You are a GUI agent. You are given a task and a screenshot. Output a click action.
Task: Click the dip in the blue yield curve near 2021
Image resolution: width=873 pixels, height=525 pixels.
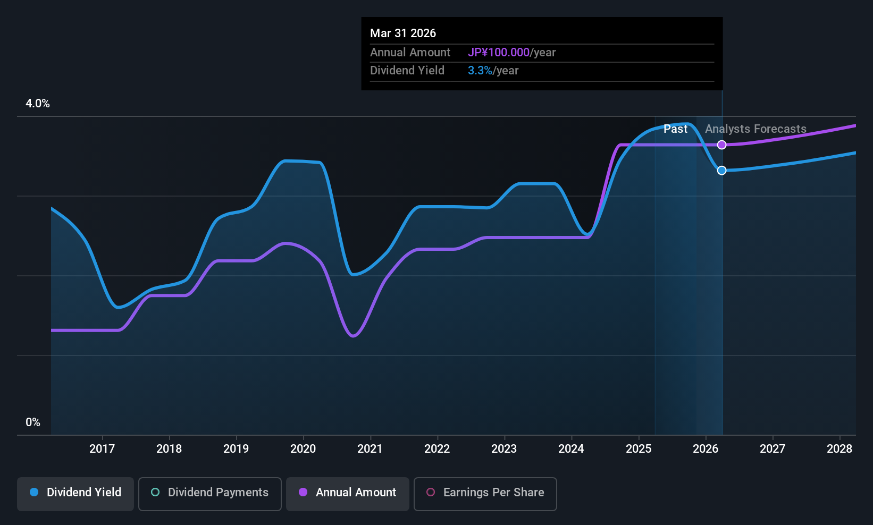click(354, 275)
